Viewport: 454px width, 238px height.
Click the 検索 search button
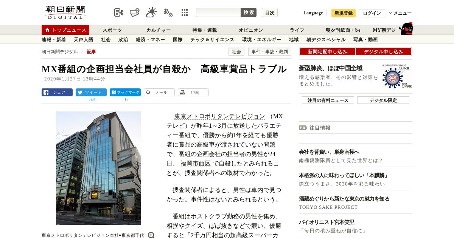(249, 12)
